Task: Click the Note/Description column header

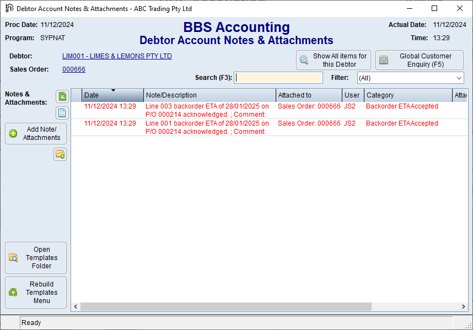Action: [x=209, y=95]
